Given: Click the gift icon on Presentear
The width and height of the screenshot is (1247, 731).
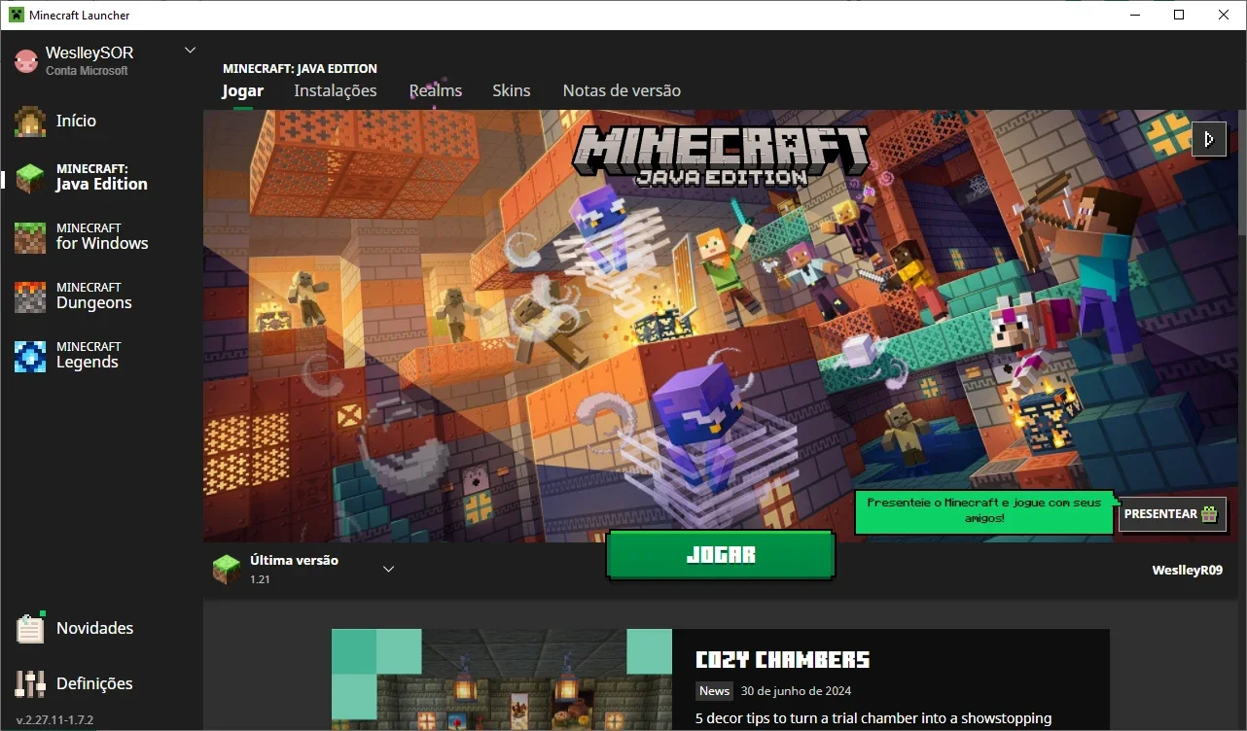Looking at the screenshot, I should pos(1209,513).
